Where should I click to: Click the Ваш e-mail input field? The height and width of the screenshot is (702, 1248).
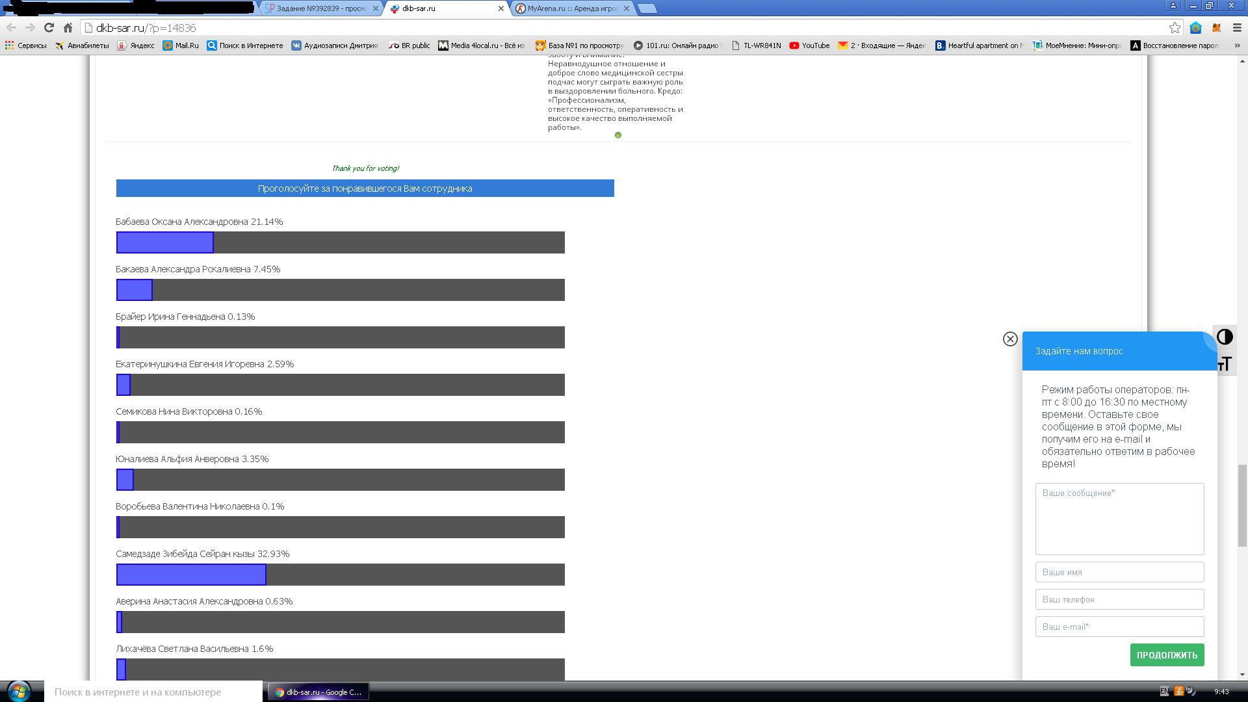(1119, 627)
